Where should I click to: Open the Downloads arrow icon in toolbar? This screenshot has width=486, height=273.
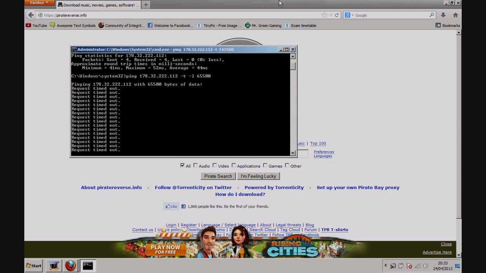click(x=443, y=15)
